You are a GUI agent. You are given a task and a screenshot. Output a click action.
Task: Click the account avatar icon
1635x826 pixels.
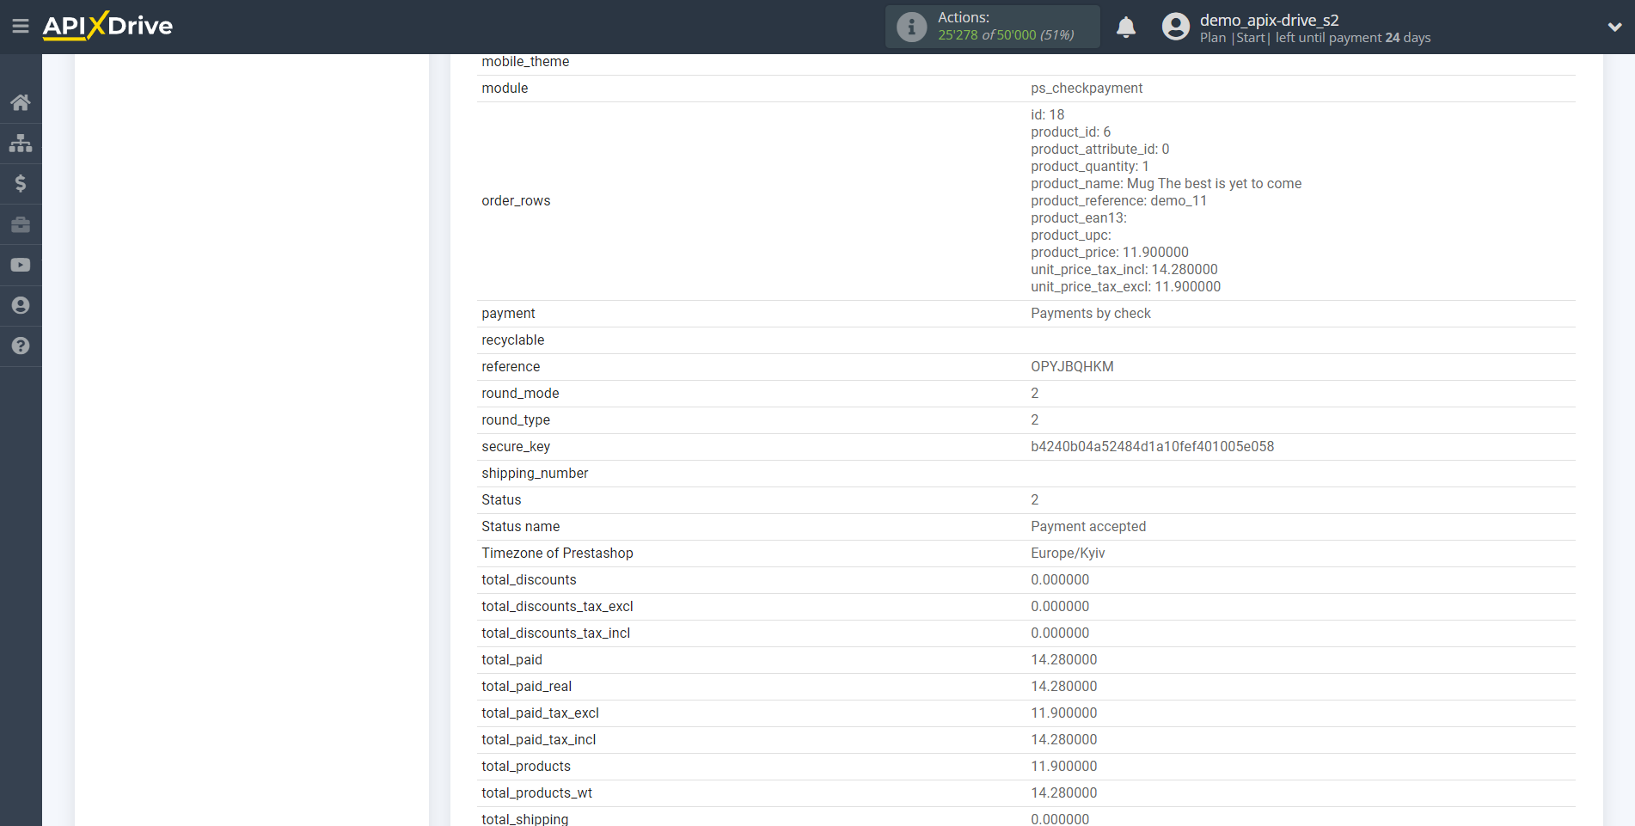tap(1176, 27)
